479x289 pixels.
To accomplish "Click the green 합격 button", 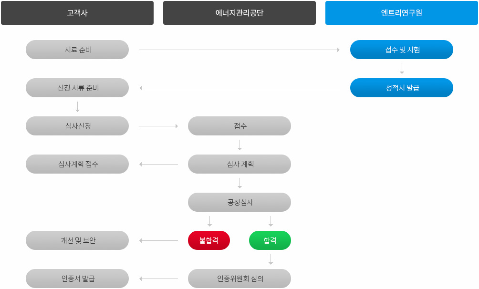I will click(270, 240).
